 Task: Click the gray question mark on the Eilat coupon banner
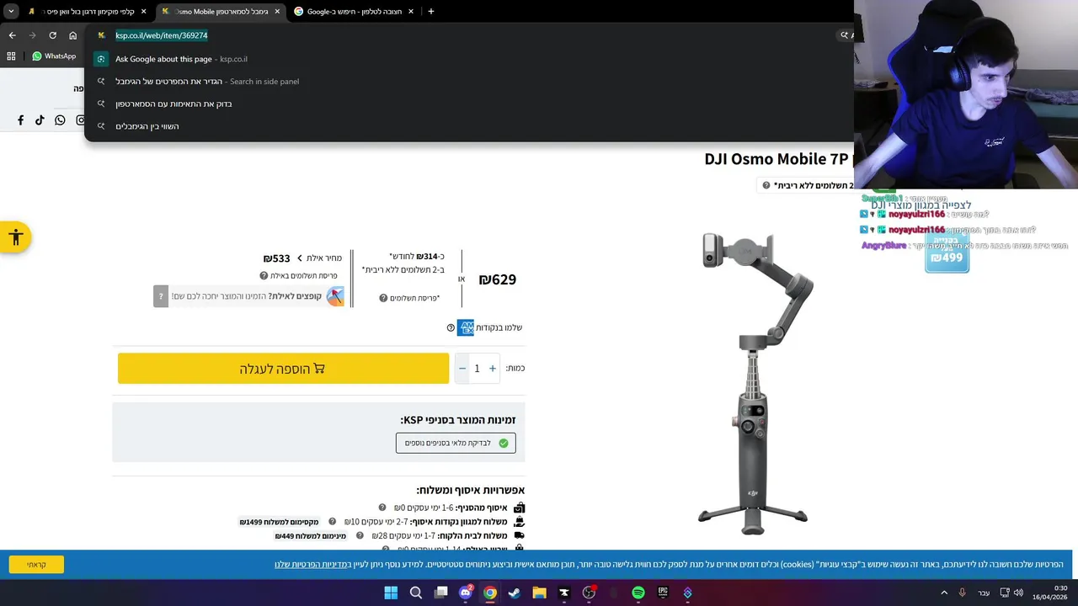[161, 296]
